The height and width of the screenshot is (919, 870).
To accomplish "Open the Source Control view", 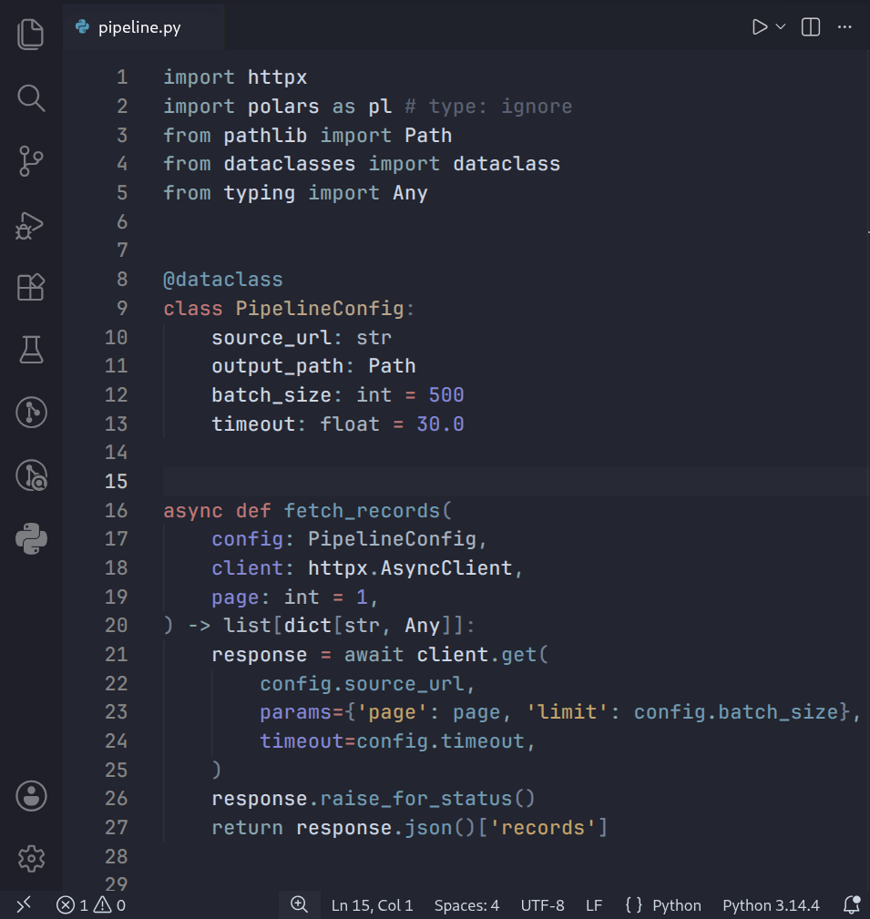I will (30, 161).
